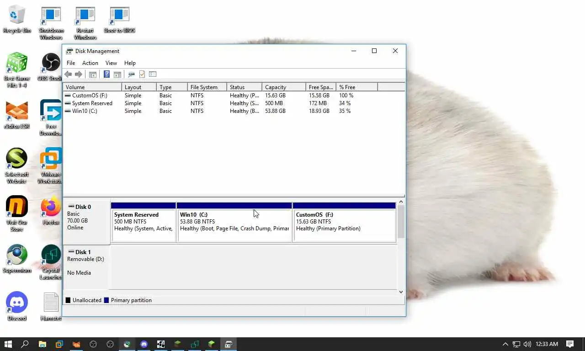Select the Crystal Launcher desktop shortcut
Screen dimensions: 585x351
coord(51,262)
